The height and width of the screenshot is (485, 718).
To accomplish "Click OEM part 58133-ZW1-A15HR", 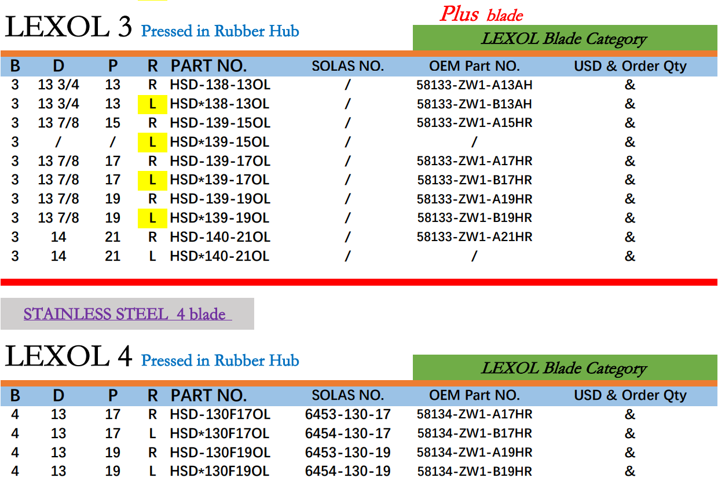I will coord(474,123).
